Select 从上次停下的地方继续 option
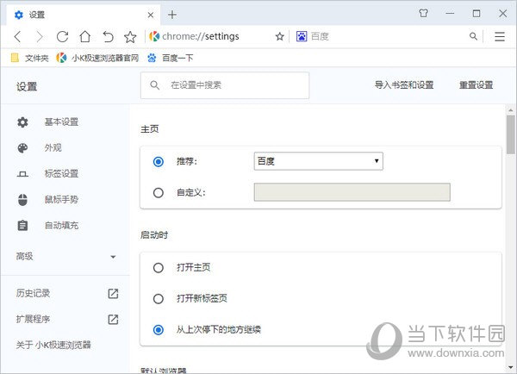 [x=159, y=330]
